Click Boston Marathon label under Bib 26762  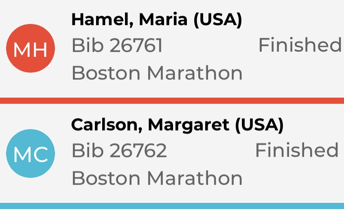click(157, 178)
